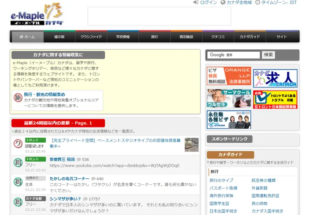
Task: Click comment bubble icon beside 640
Action: [x=93, y=179]
